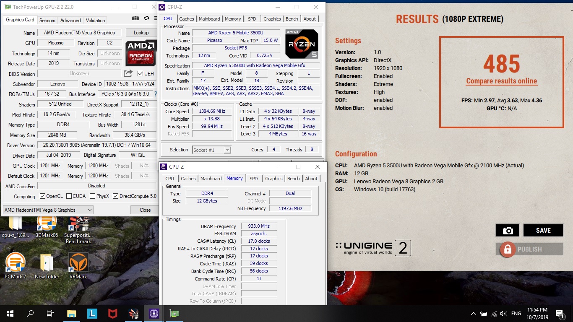Switch to Superposition taskbar icon
Screen dimensions: 573x322
tap(133, 313)
